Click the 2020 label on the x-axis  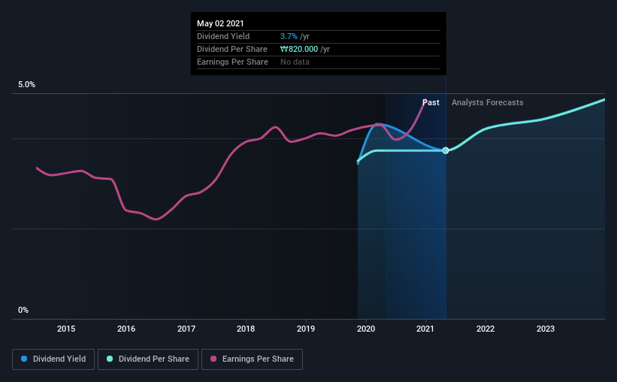(x=366, y=329)
